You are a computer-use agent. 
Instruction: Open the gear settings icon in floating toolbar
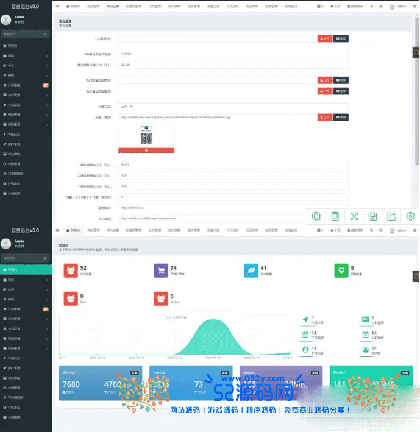(410, 216)
